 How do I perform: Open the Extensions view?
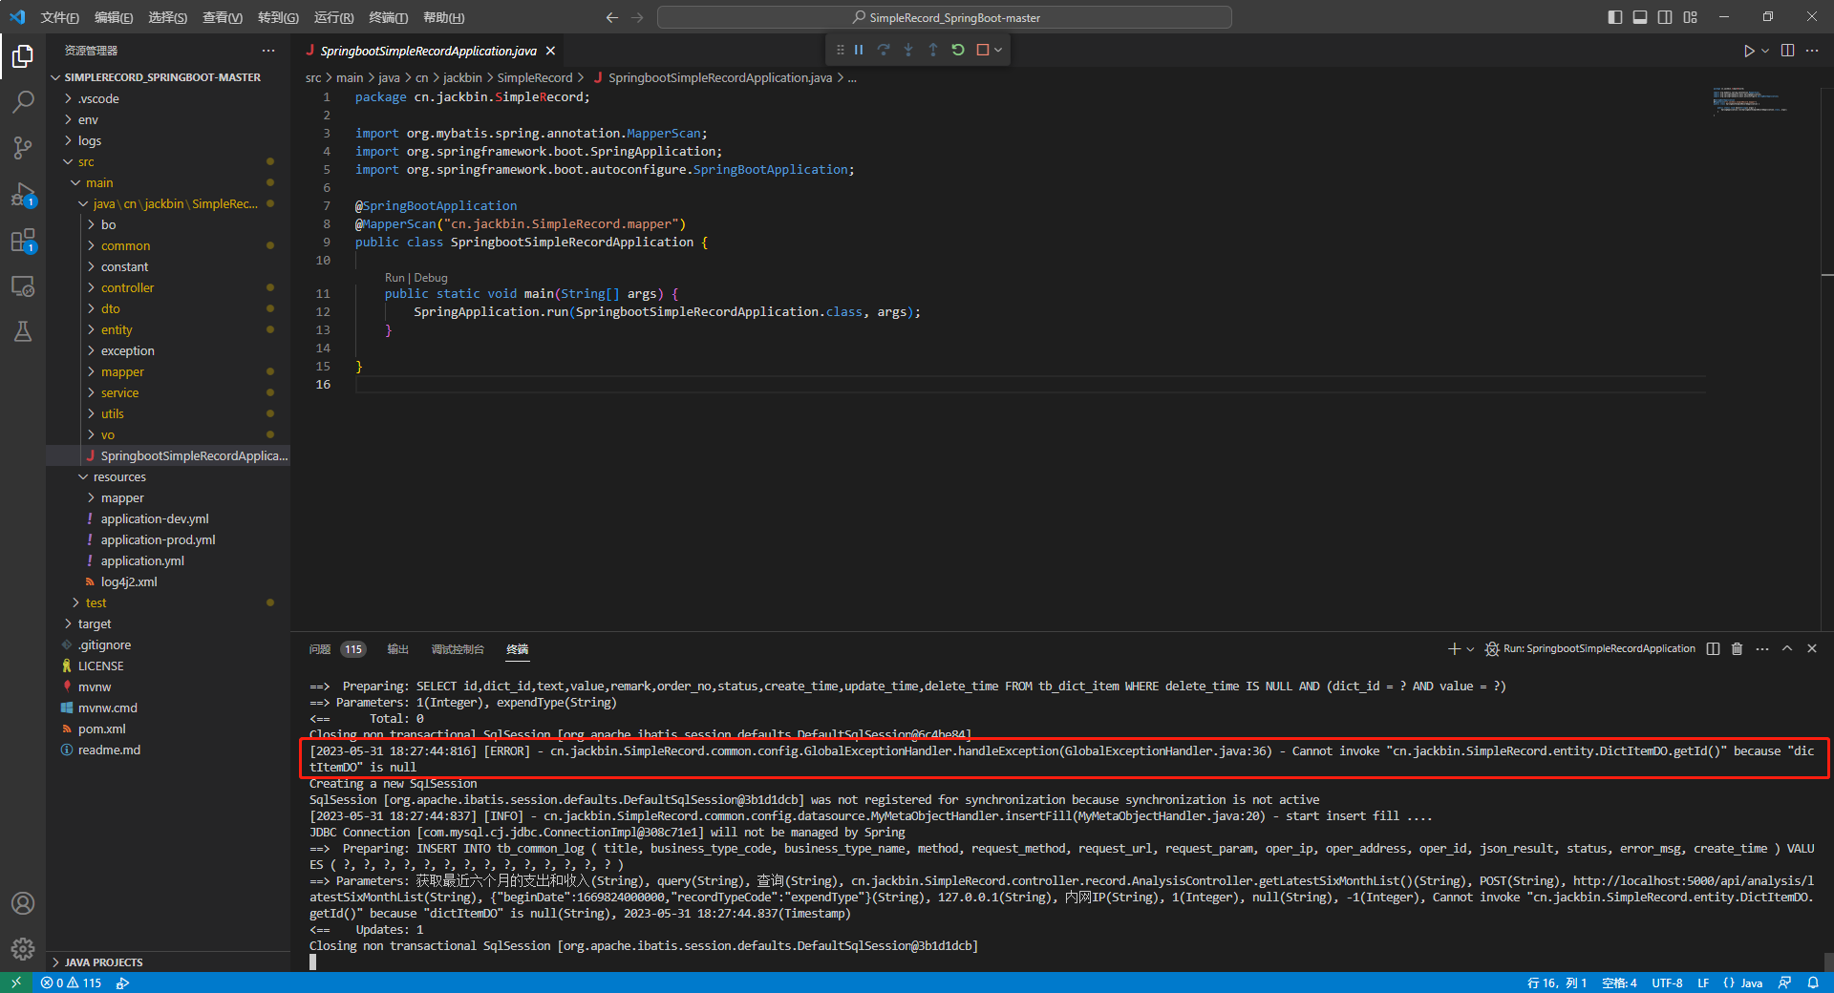pyautogui.click(x=23, y=240)
